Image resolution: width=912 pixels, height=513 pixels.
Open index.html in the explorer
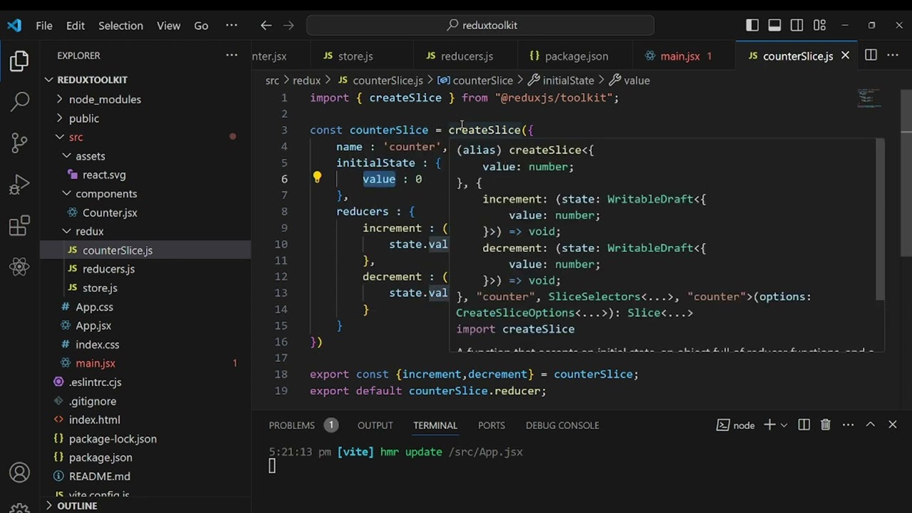[x=146, y=420]
